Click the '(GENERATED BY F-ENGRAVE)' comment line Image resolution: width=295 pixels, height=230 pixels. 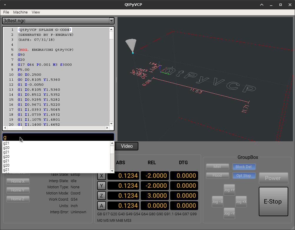click(46, 35)
